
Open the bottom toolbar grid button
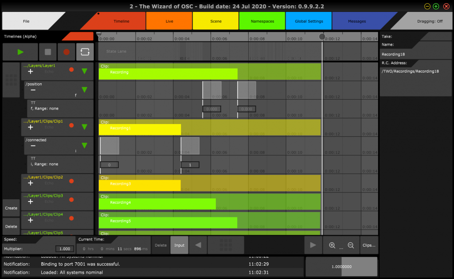(226, 245)
